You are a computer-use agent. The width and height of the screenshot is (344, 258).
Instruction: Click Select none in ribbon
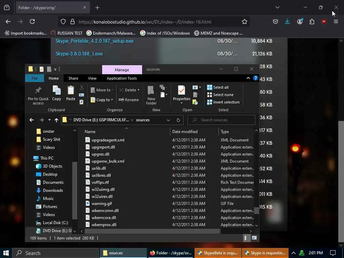220,95
